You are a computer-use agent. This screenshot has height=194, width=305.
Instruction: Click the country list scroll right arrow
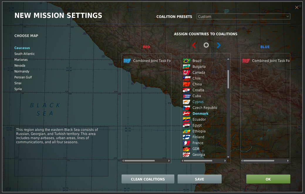pos(225,161)
